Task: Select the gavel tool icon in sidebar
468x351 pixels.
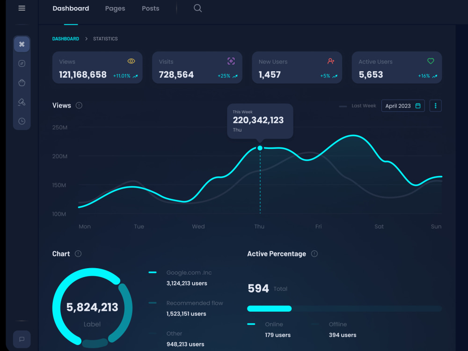Action: [x=22, y=102]
